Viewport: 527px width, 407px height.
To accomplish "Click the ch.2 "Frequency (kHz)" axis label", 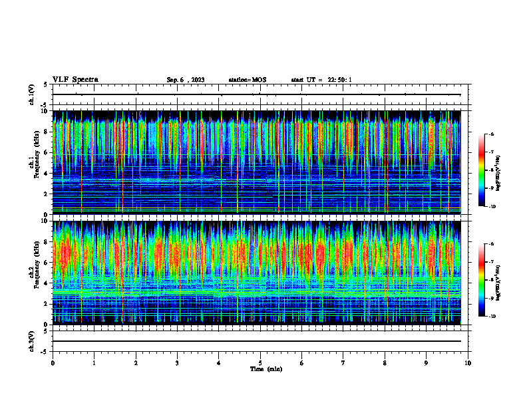I will pos(37,265).
